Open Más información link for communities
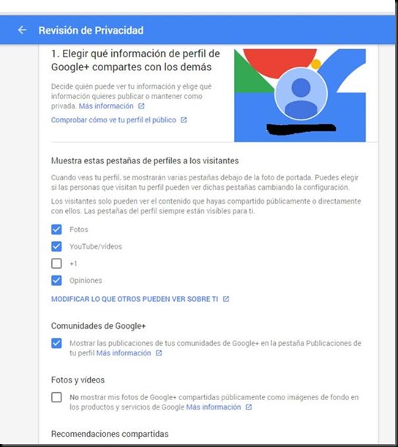 click(124, 353)
